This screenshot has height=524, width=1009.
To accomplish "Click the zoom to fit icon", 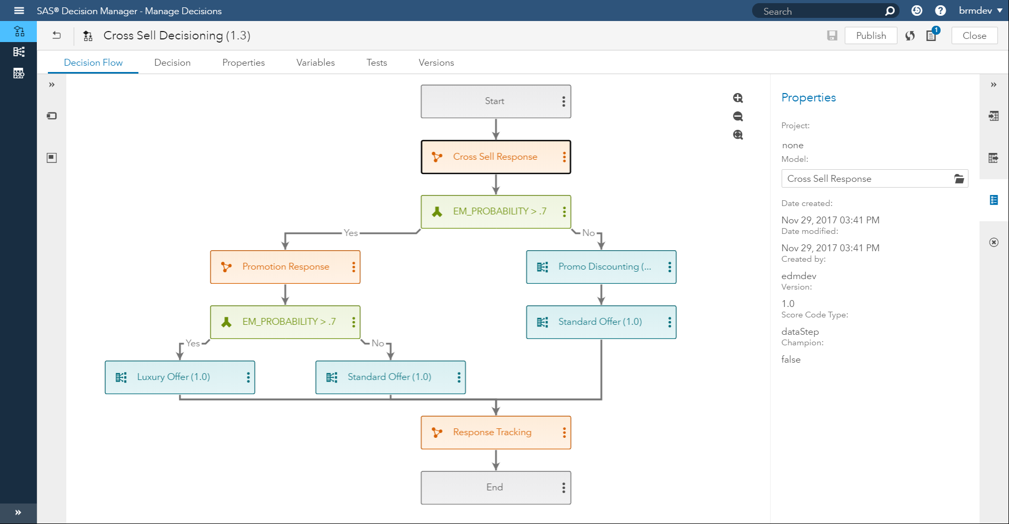I will (737, 135).
